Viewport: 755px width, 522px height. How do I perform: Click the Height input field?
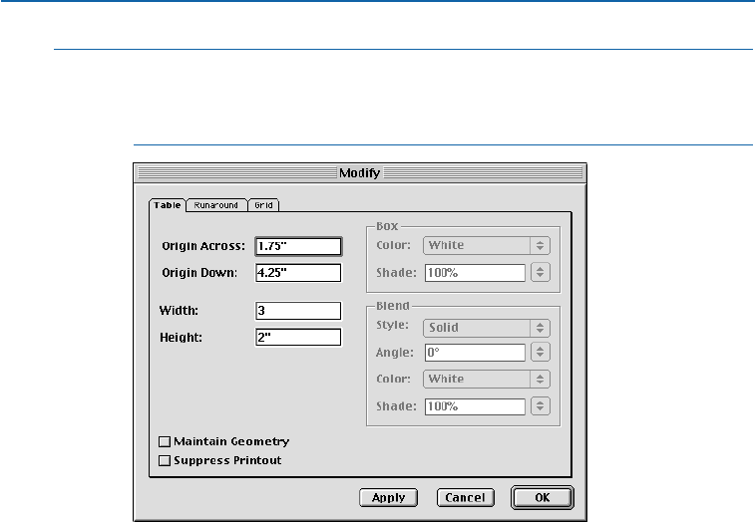298,338
